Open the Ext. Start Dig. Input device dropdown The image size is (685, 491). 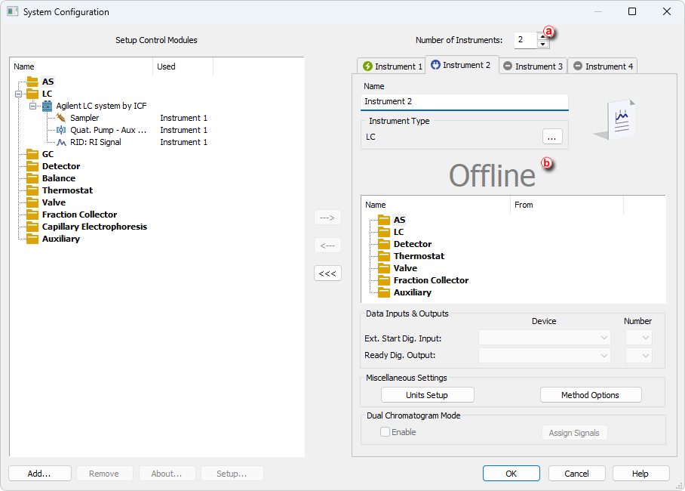pyautogui.click(x=544, y=338)
